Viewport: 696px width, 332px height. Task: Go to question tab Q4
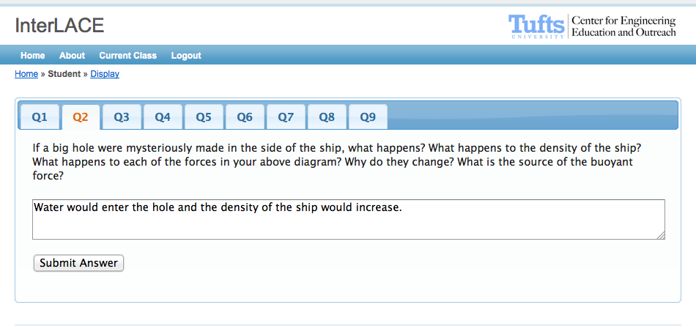[163, 117]
